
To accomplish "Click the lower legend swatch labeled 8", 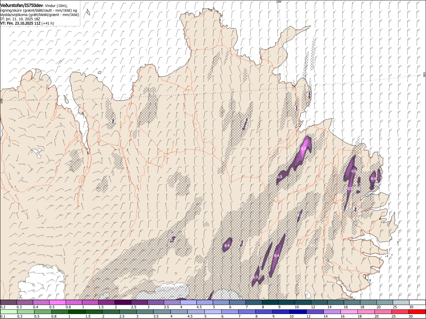I will point(264,312).
